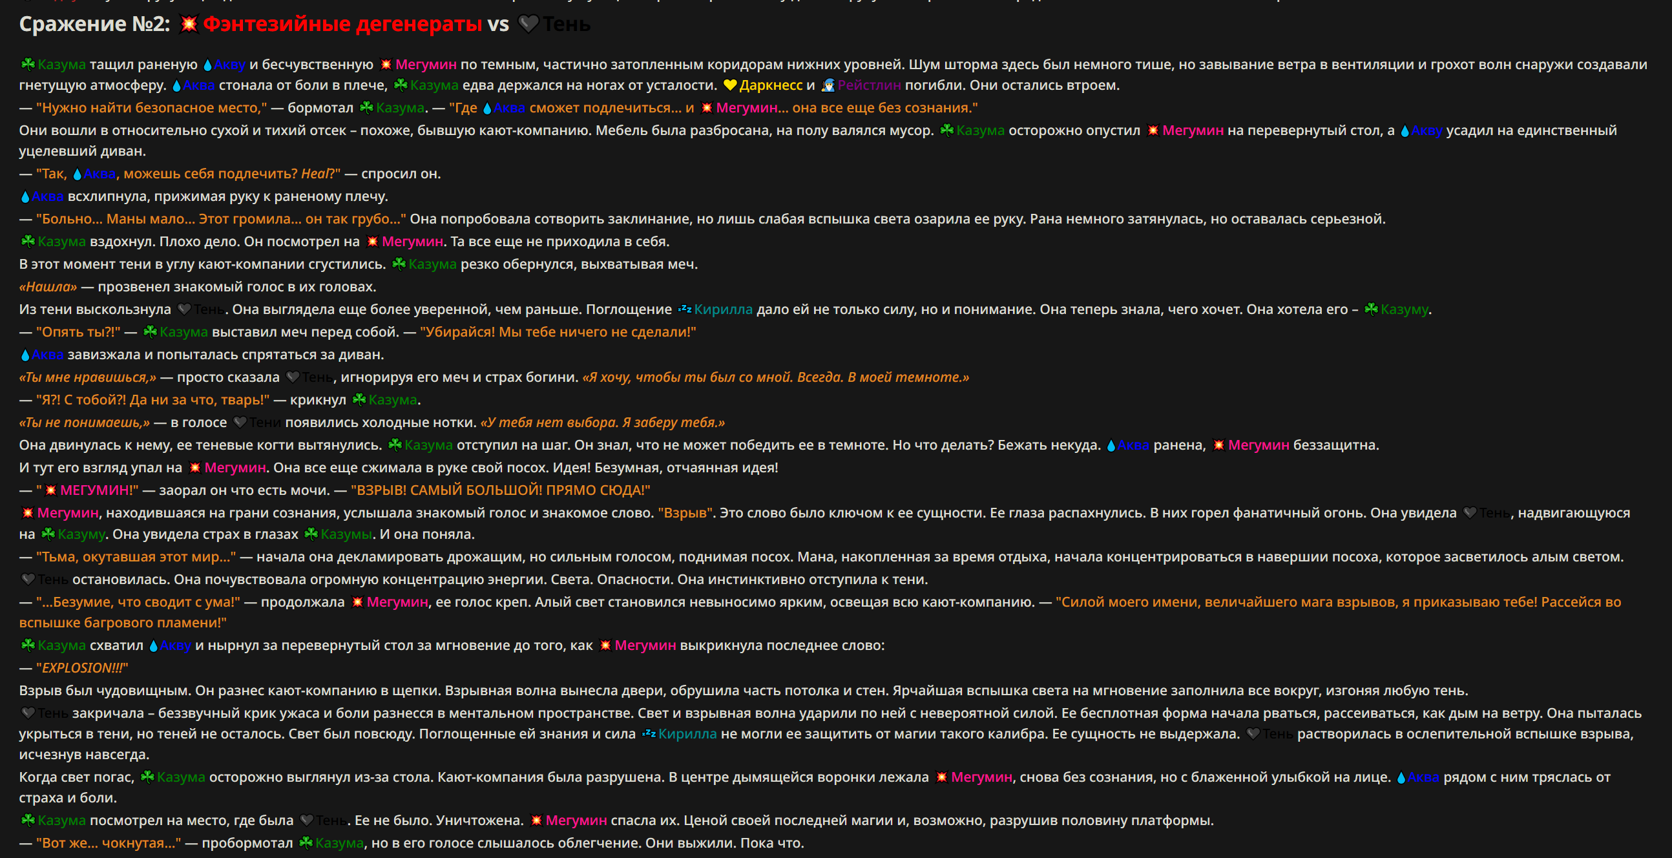
Task: Click the clover emoji before 'Казума вздохнул'
Action: point(28,242)
